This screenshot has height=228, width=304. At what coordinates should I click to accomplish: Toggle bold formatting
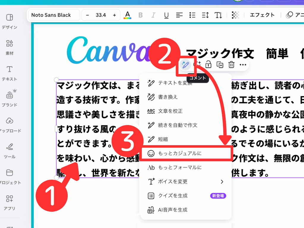140,15
